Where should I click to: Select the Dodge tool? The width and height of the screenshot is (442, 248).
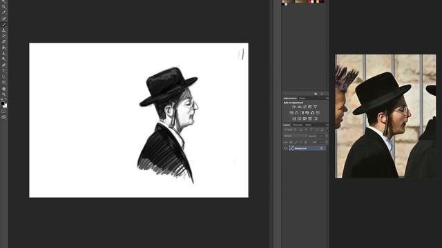(x=3, y=59)
